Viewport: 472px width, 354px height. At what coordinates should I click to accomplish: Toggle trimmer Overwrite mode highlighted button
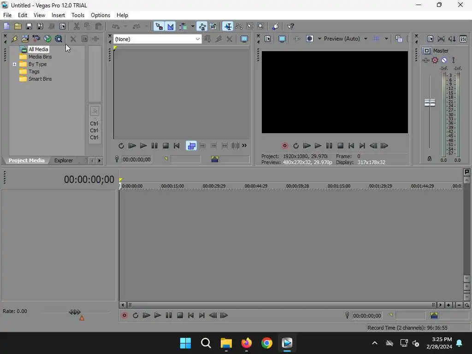click(x=191, y=146)
